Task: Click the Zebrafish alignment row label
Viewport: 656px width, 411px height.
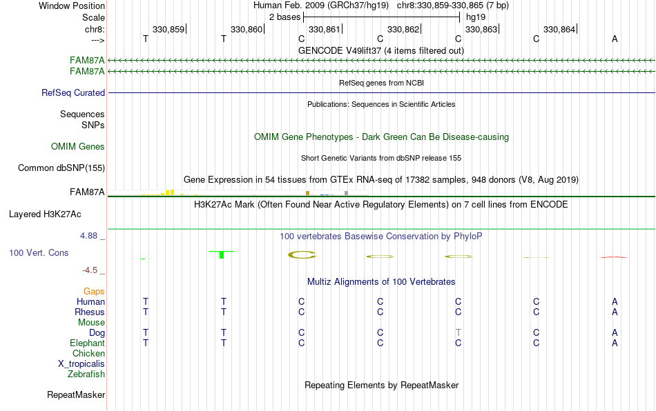Action: (x=86, y=374)
